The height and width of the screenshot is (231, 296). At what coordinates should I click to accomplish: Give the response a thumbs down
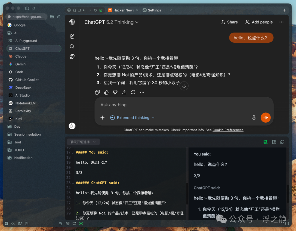pyautogui.click(x=115, y=92)
